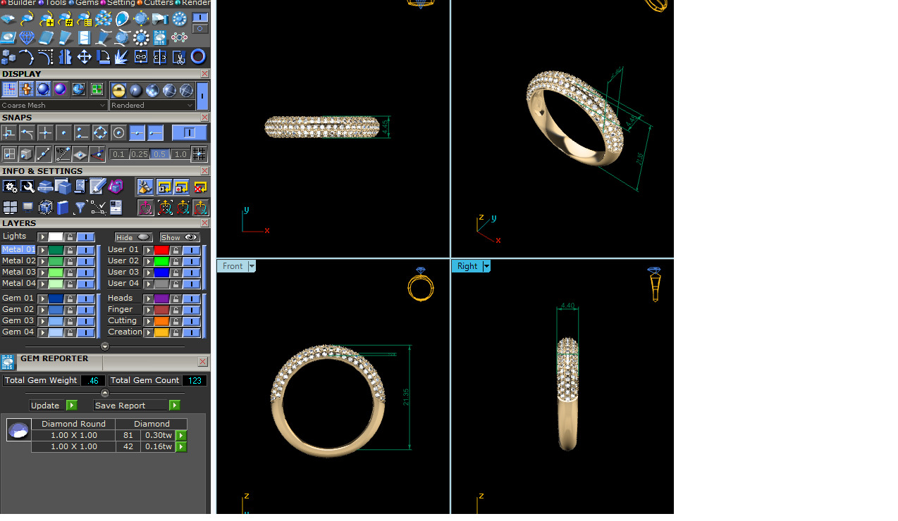898x521 pixels.
Task: Toggle visibility of the Heads layer
Action: pyautogui.click(x=191, y=299)
